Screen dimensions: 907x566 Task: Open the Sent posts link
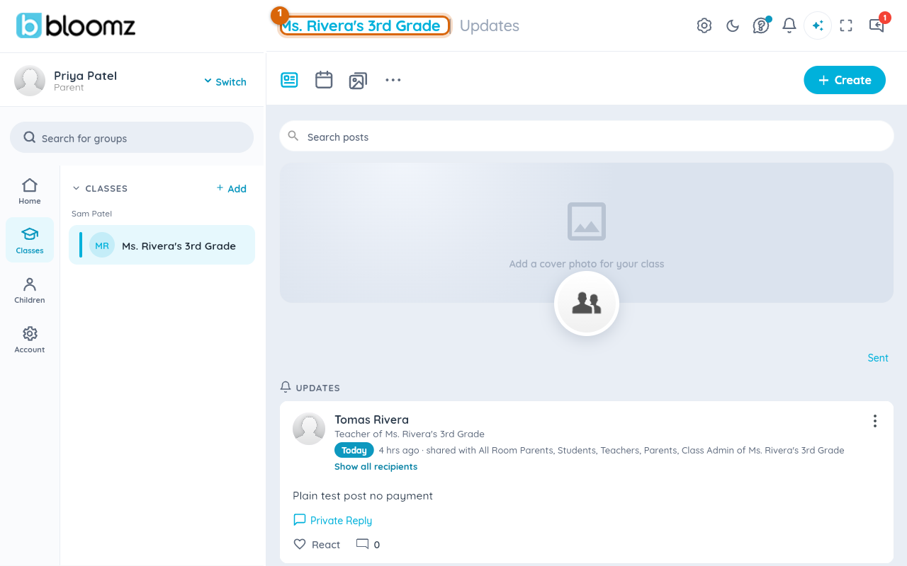tap(878, 358)
